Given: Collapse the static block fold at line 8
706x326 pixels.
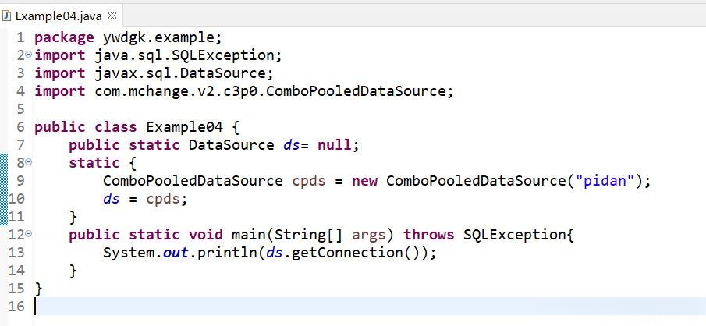Looking at the screenshot, I should 28,163.
